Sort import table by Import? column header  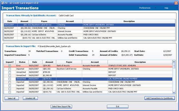tap(10, 62)
